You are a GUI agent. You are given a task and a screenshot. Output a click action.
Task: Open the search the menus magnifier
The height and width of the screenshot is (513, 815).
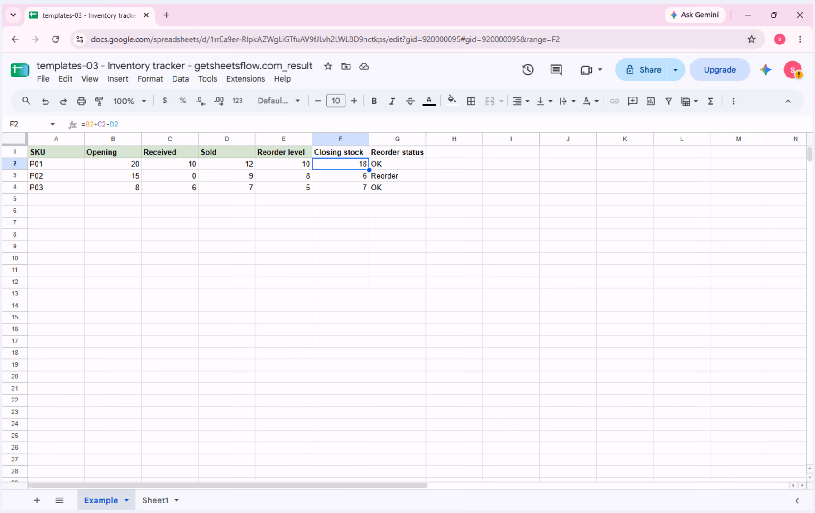pos(26,101)
